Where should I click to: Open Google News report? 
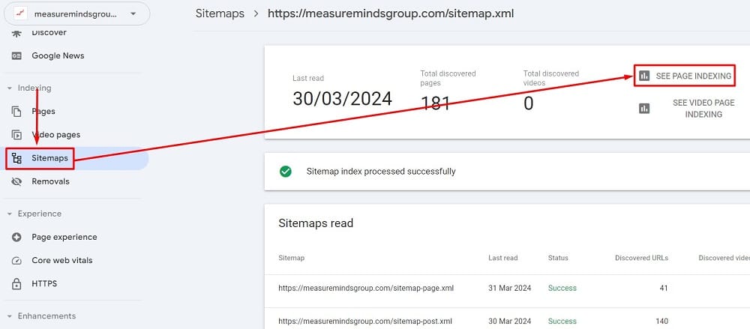[x=58, y=55]
